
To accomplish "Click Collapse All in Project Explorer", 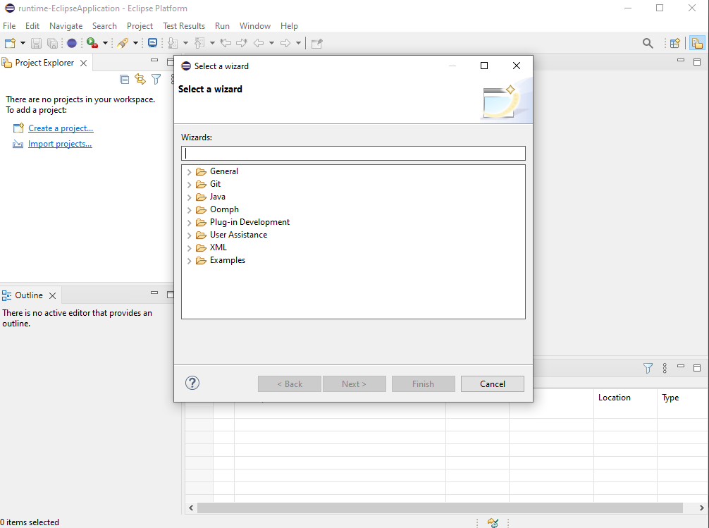I will pos(124,80).
